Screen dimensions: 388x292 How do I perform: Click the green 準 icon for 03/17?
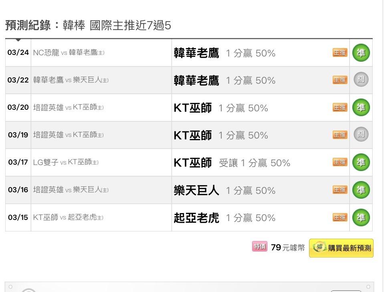pyautogui.click(x=361, y=162)
